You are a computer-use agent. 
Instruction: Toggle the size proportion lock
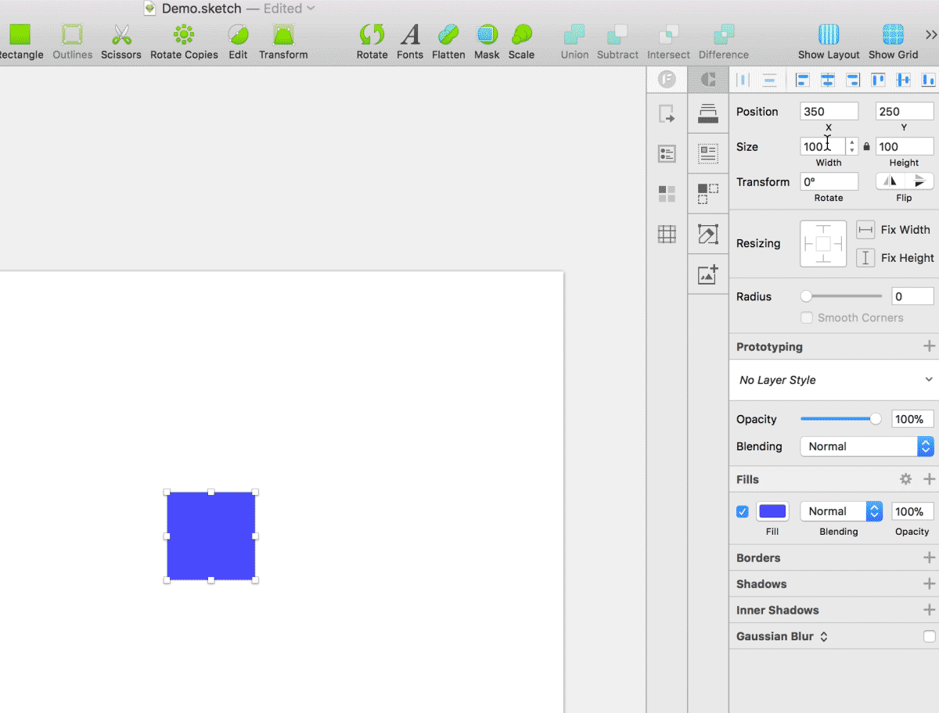tap(866, 146)
